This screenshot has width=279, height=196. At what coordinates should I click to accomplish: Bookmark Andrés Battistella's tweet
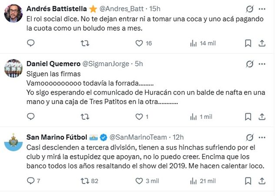click(248, 43)
